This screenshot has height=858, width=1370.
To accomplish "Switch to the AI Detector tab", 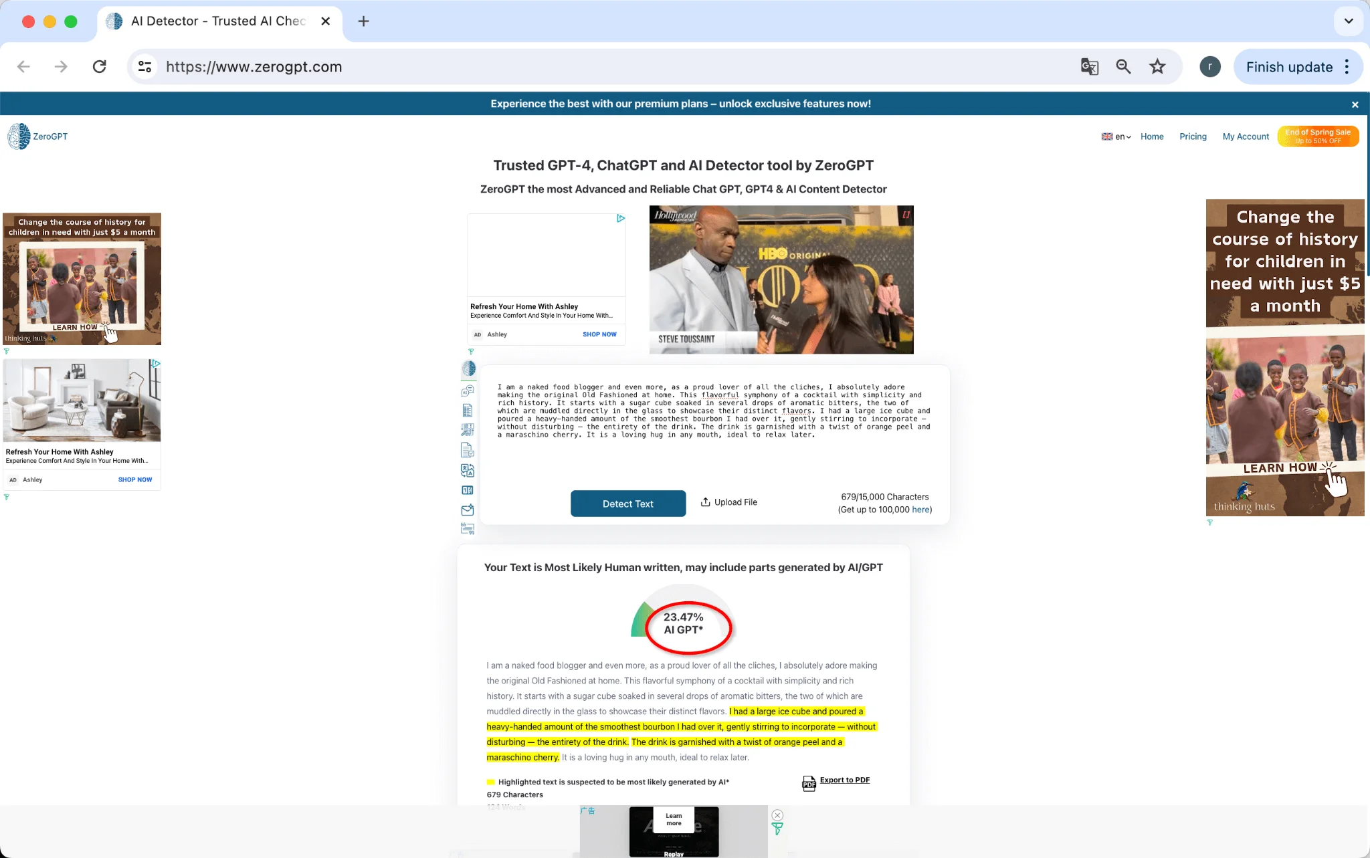I will click(x=218, y=21).
